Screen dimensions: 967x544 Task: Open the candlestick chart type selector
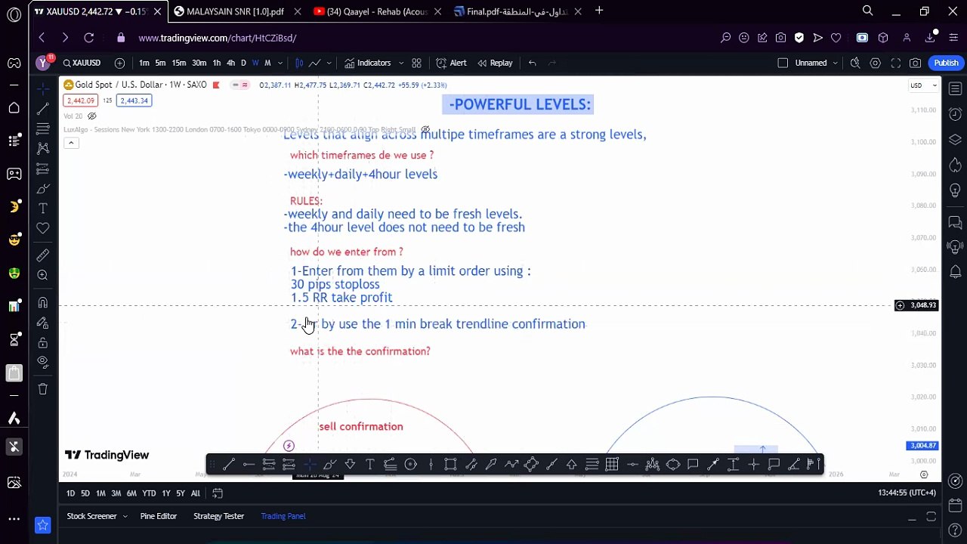[299, 63]
